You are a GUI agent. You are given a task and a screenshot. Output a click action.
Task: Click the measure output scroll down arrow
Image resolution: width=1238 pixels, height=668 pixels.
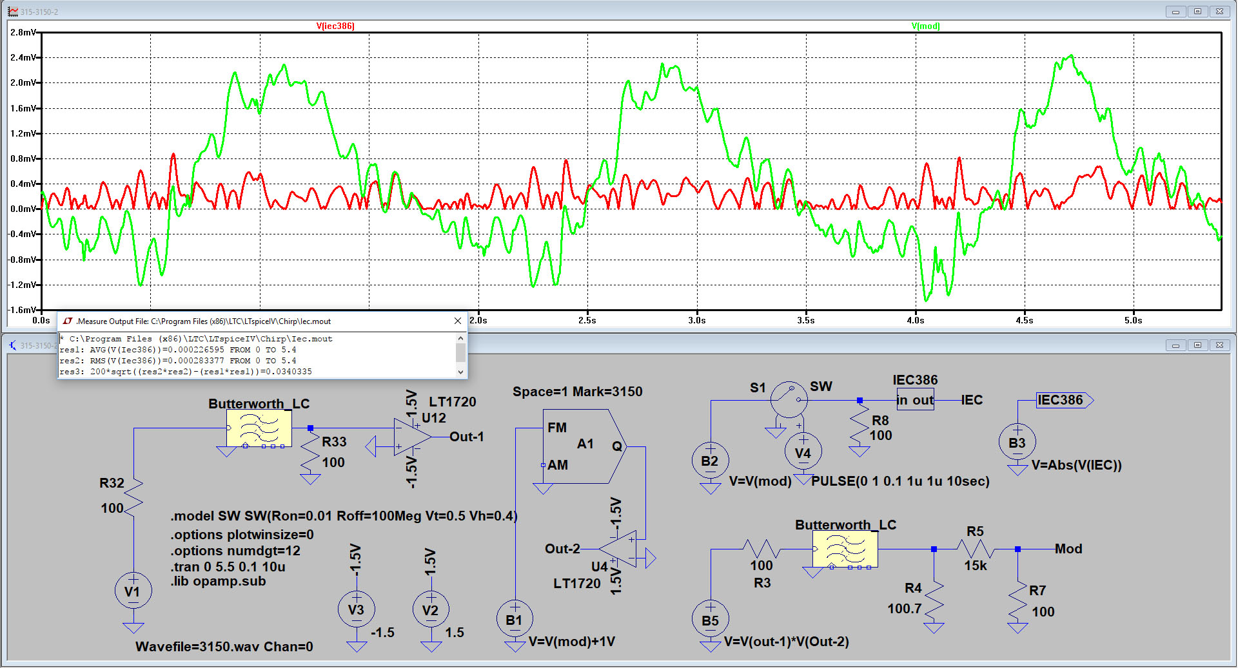coord(460,372)
